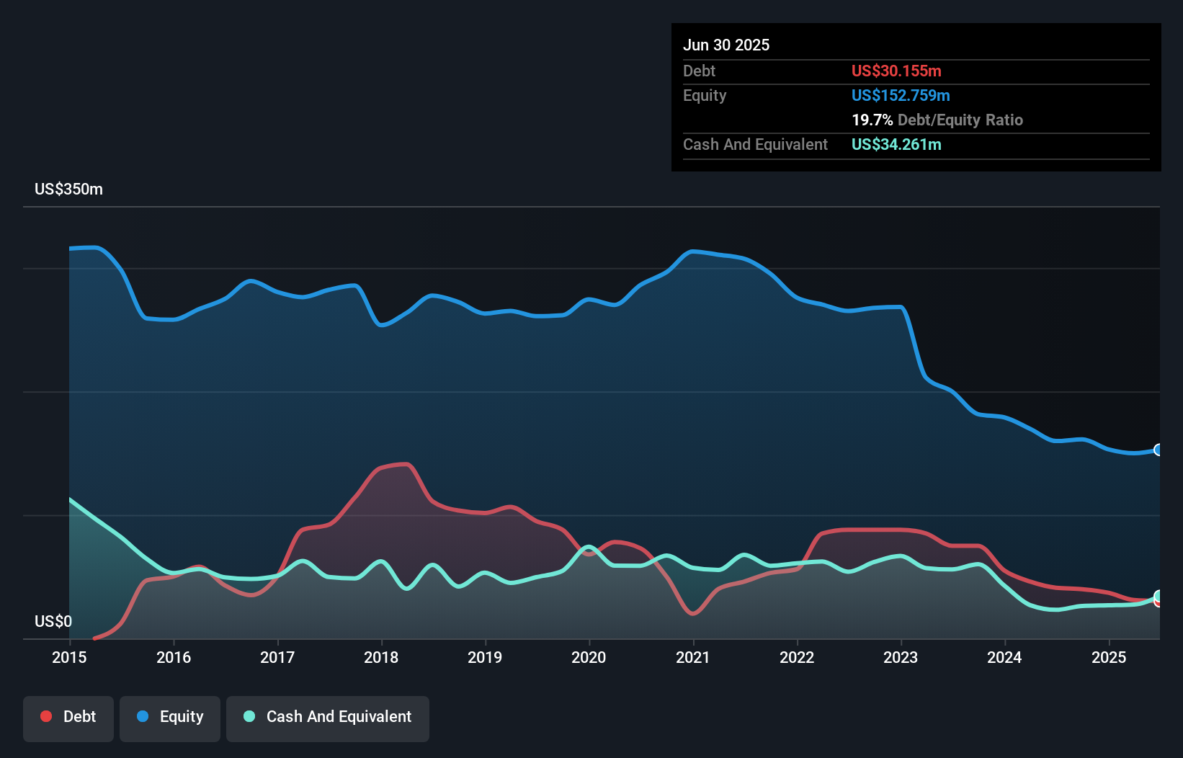The width and height of the screenshot is (1183, 758).
Task: Click the US$34.261m cash value
Action: [896, 144]
